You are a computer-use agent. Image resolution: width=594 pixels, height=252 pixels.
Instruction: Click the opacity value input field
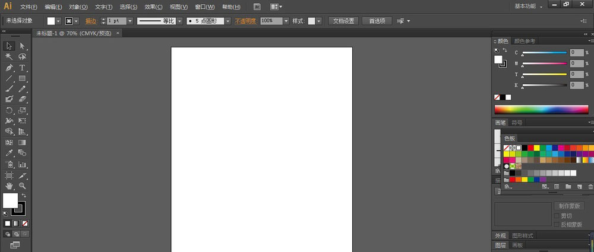point(271,21)
